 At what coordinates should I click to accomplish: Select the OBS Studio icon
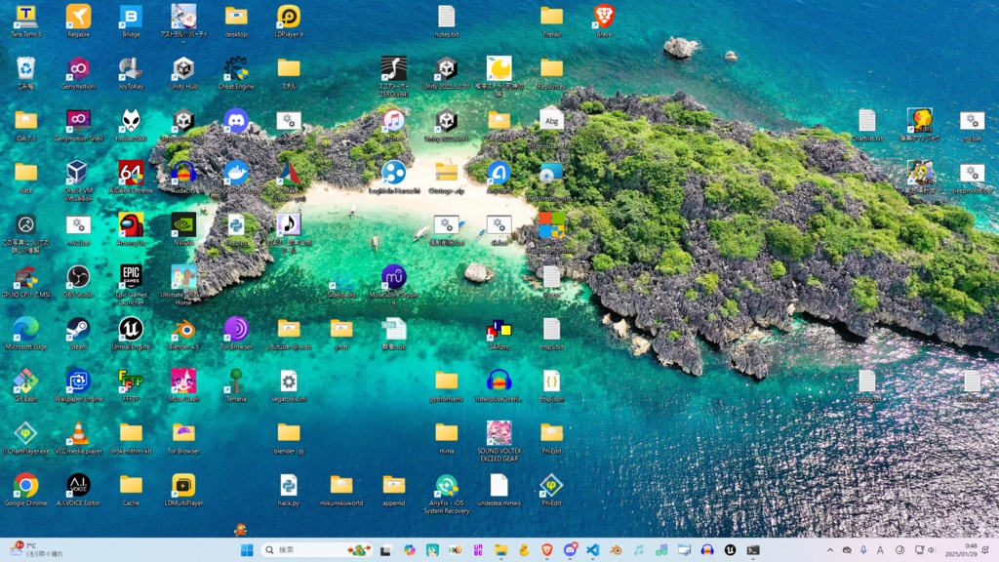click(x=78, y=282)
